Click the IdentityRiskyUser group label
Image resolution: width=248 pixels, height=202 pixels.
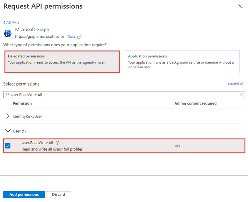pos(27,116)
